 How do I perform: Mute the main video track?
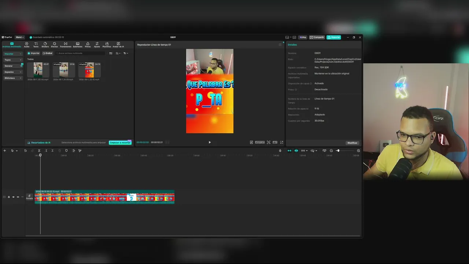click(x=18, y=197)
